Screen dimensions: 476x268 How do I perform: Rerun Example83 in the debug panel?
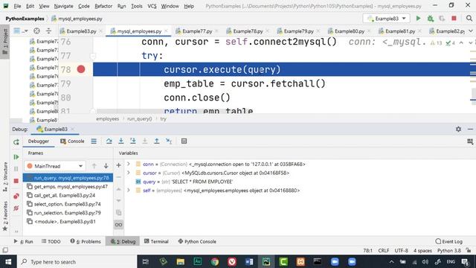pyautogui.click(x=16, y=142)
